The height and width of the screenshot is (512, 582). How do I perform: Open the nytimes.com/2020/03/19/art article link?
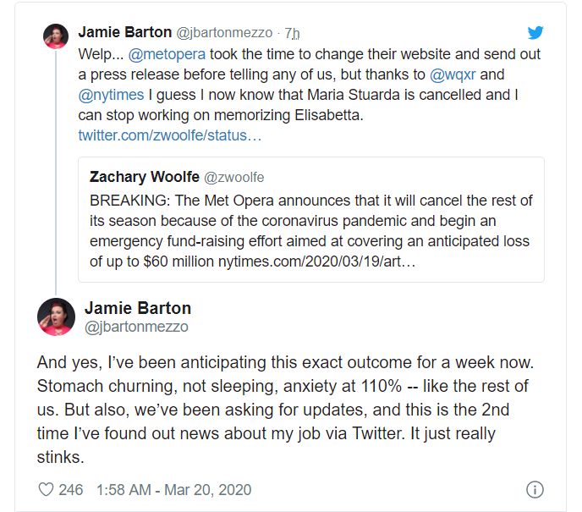pyautogui.click(x=316, y=262)
